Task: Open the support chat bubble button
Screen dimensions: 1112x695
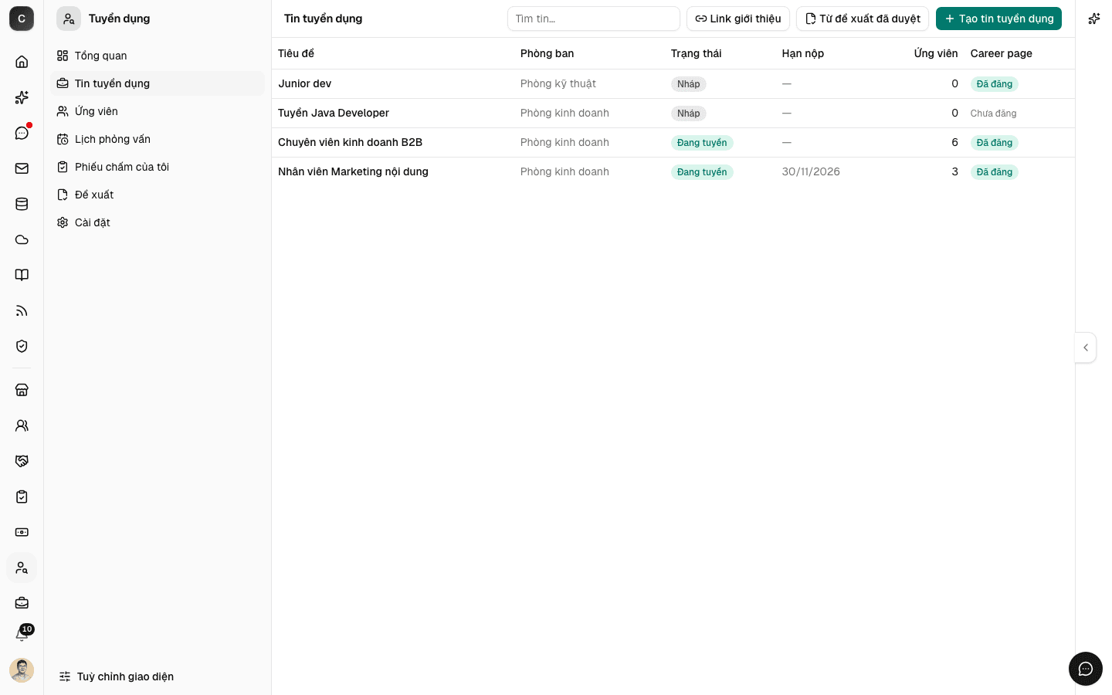Action: [1086, 669]
